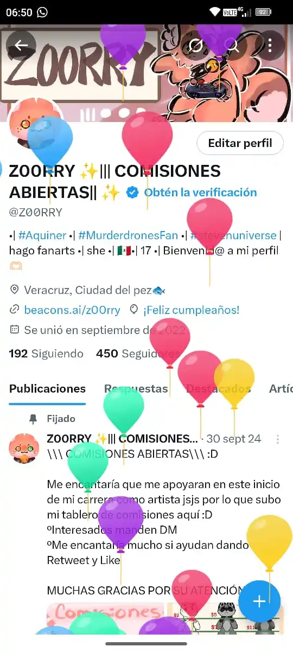Switch to the Destacados tab
This screenshot has height=653, width=293.
(x=218, y=388)
